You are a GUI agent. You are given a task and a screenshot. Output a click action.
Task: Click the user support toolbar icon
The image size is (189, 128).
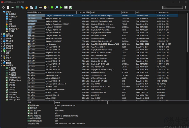(x=36, y=8)
